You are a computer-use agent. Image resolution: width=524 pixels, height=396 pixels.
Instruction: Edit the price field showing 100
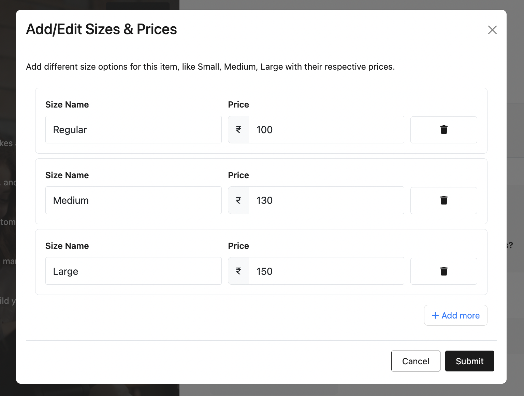[326, 130]
